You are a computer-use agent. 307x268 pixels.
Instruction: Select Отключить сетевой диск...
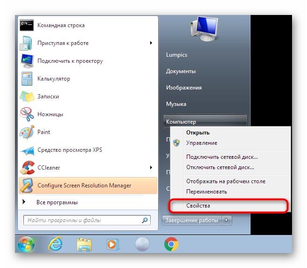220,167
